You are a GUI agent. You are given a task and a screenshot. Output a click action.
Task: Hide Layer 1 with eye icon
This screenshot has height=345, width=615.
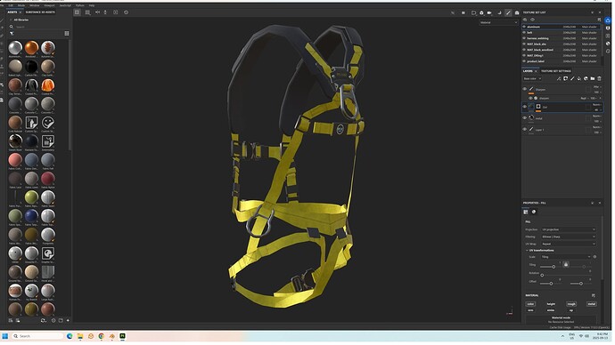pyautogui.click(x=525, y=130)
